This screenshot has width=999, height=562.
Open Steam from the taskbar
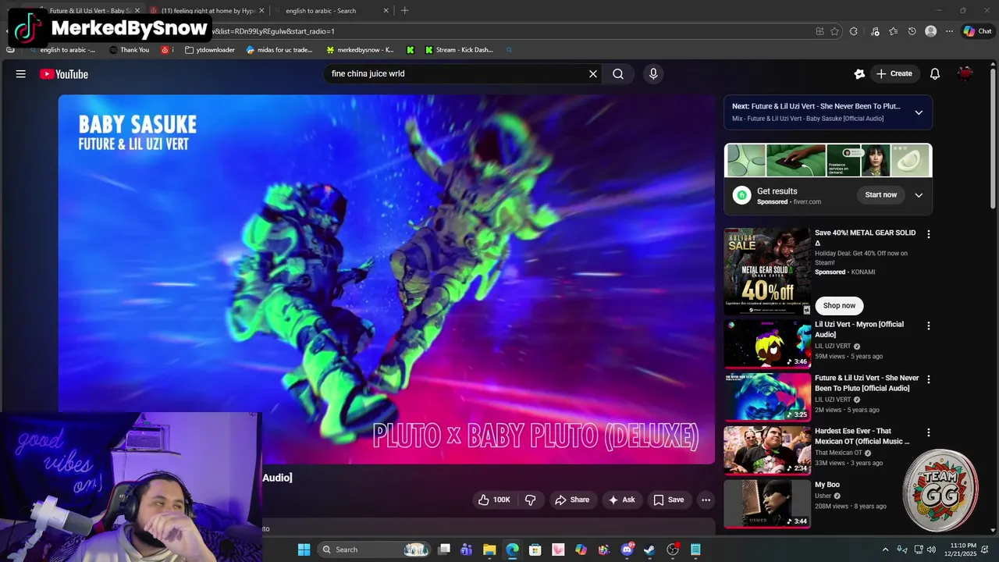click(649, 550)
